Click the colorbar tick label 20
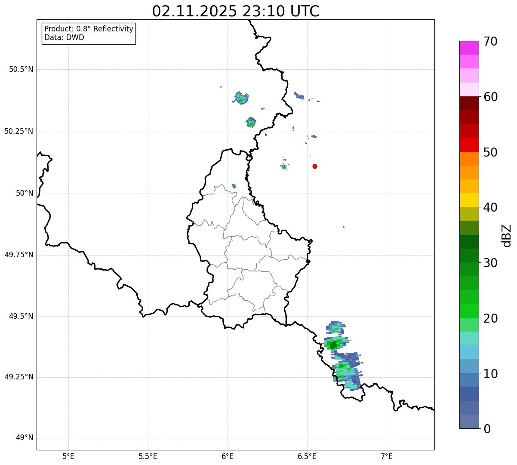This screenshot has height=465, width=517. coord(490,318)
